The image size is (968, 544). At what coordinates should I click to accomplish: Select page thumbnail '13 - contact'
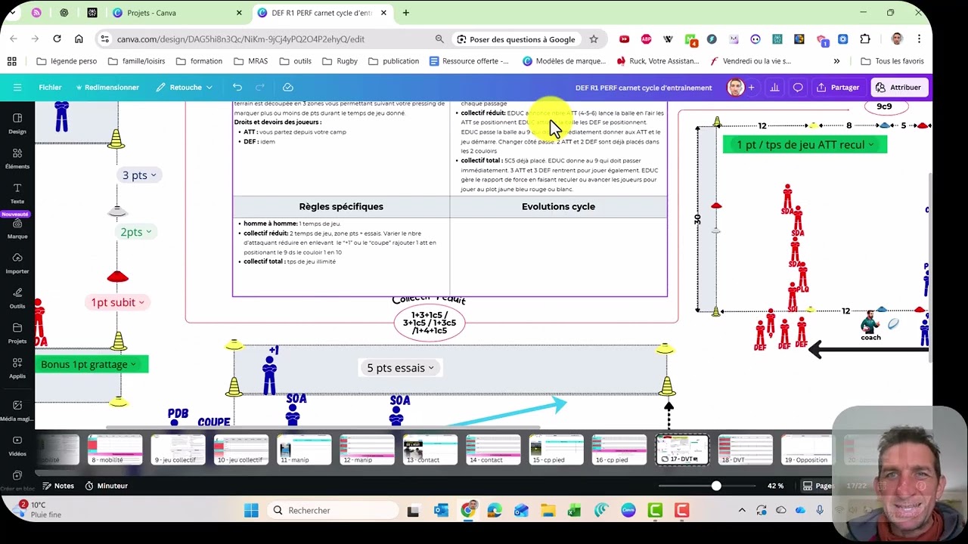[430, 450]
